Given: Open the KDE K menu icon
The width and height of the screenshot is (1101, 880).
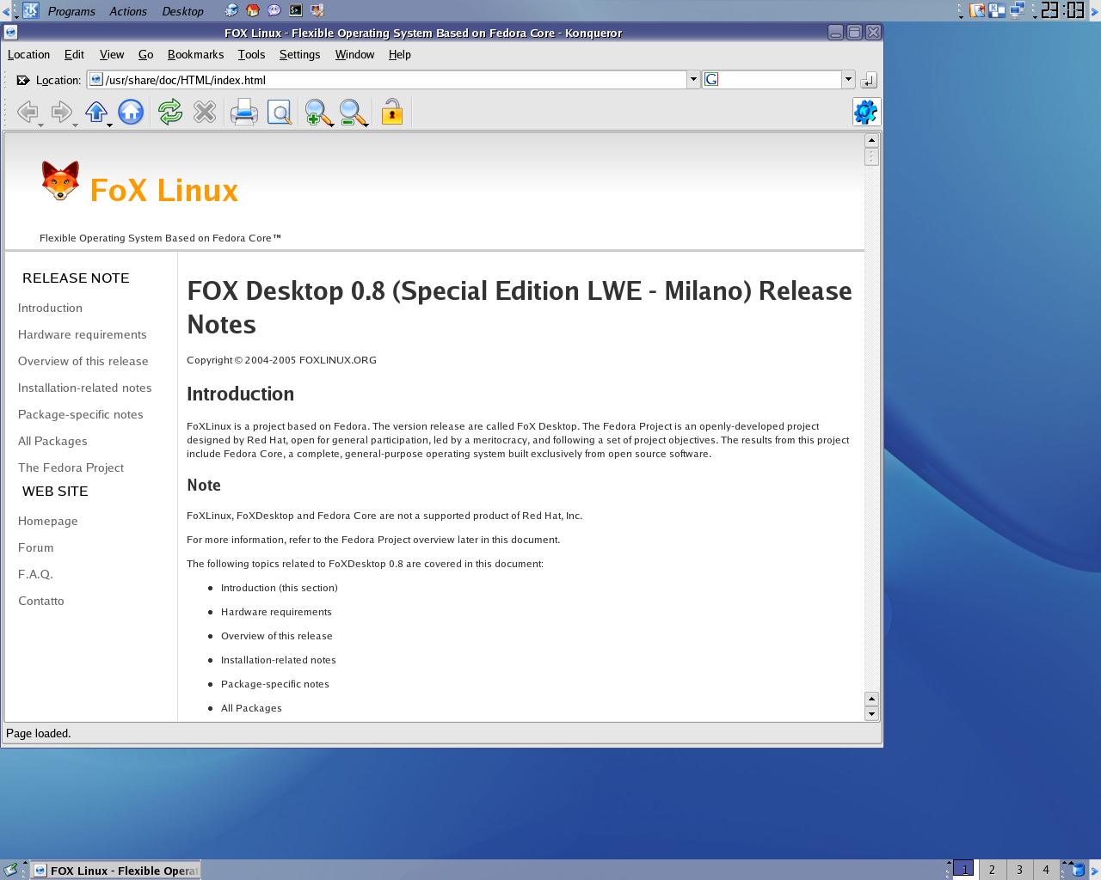Looking at the screenshot, I should coord(31,10).
